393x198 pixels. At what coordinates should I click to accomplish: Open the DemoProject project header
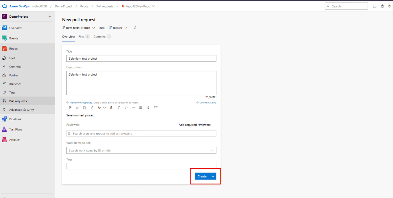click(19, 17)
